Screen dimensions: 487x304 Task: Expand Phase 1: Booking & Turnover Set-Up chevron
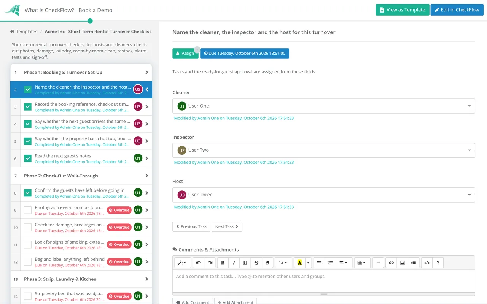click(147, 72)
